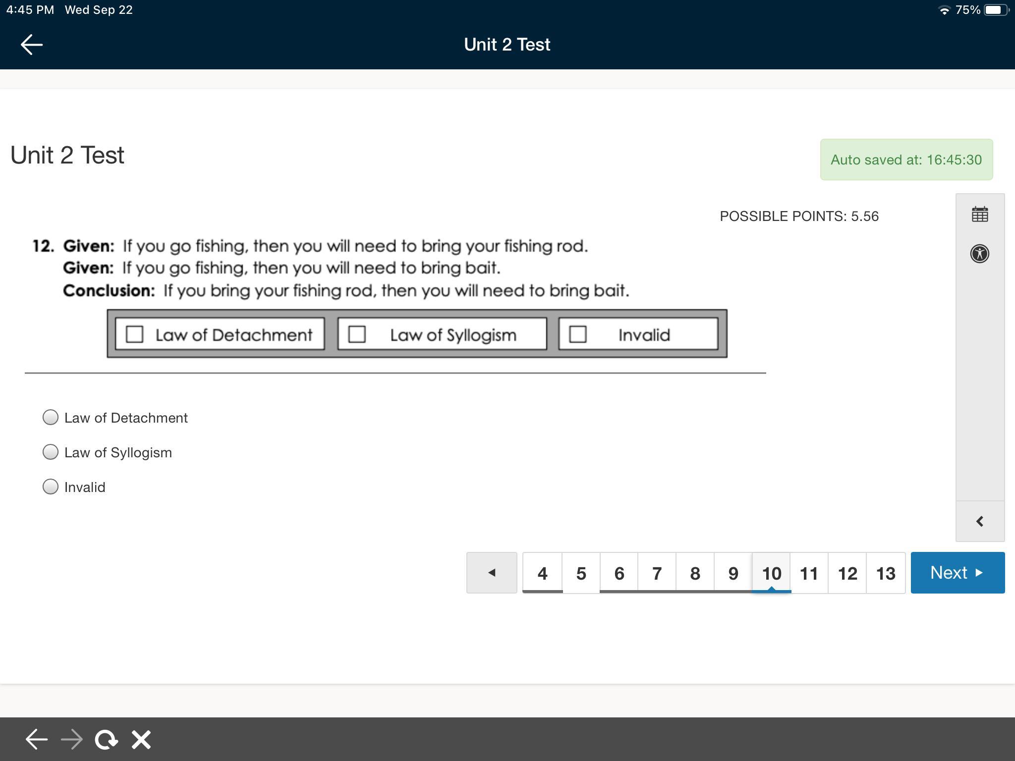
Task: Open question page 13
Action: click(886, 573)
